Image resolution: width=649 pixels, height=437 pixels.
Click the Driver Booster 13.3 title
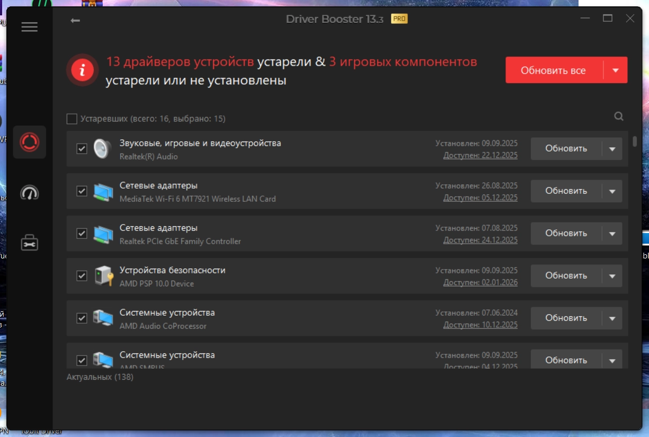pos(335,19)
